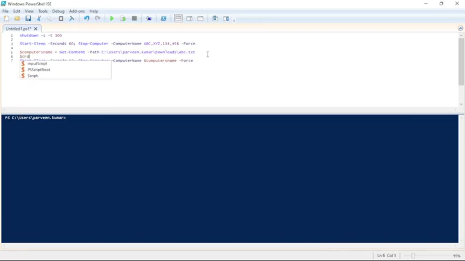The width and height of the screenshot is (465, 261).
Task: Redo with the grey arrow icon
Action: [x=97, y=18]
